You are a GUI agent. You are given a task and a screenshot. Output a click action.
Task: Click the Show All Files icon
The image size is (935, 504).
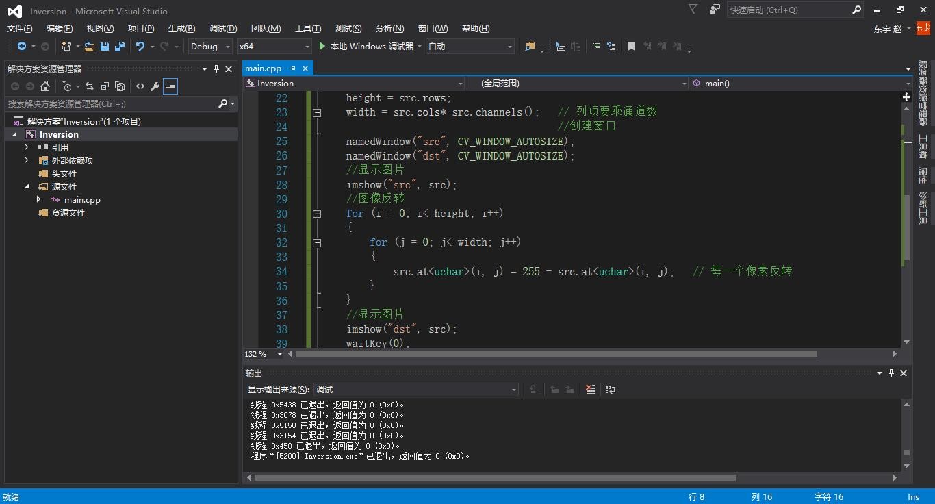pos(120,86)
